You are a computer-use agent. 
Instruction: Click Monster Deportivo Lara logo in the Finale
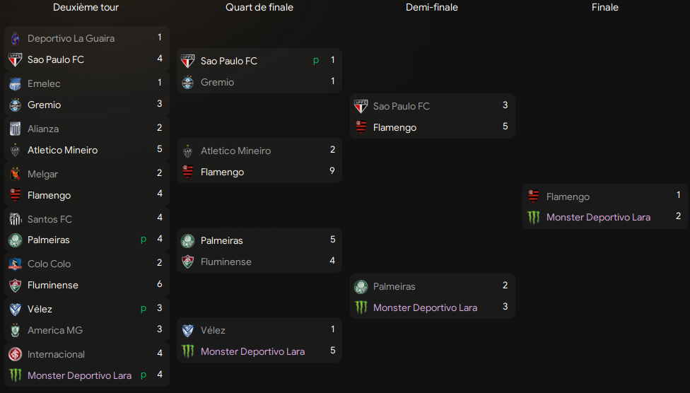534,217
